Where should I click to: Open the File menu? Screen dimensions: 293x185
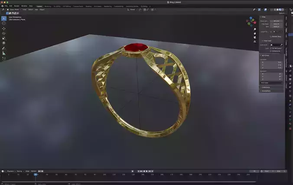[6, 6]
